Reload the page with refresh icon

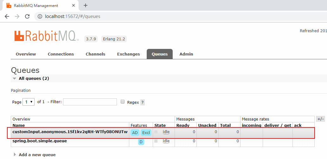pyautogui.click(x=27, y=16)
